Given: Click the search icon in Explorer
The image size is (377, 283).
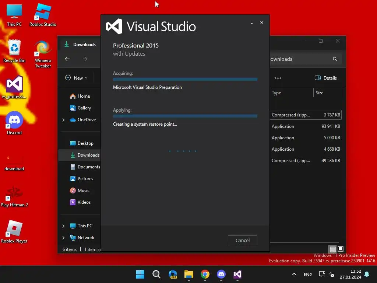Looking at the screenshot, I should point(335,59).
